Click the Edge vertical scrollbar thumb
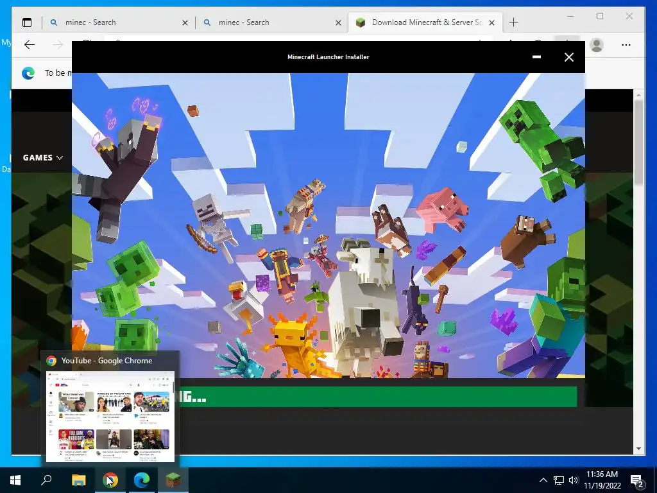The width and height of the screenshot is (657, 493). pos(638,143)
